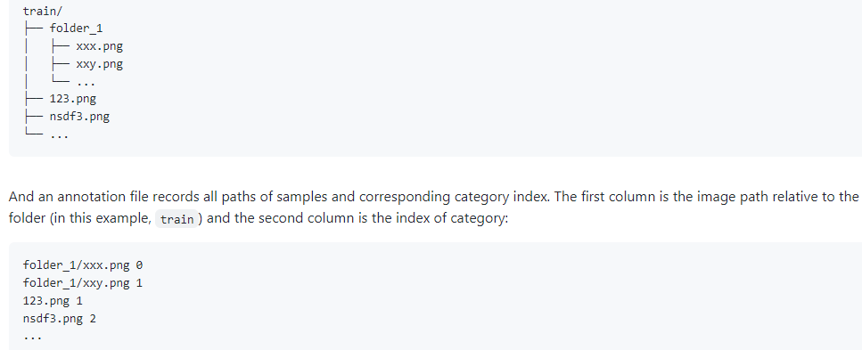Click annotation line folder_1/xxx.png 0
This screenshot has width=862, height=350.
tap(83, 265)
